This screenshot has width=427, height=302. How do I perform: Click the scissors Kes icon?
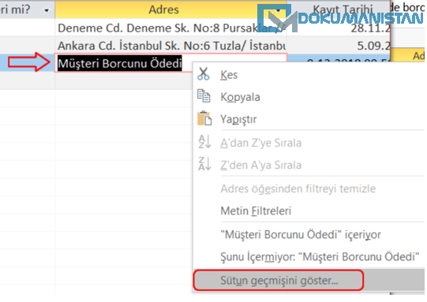204,74
